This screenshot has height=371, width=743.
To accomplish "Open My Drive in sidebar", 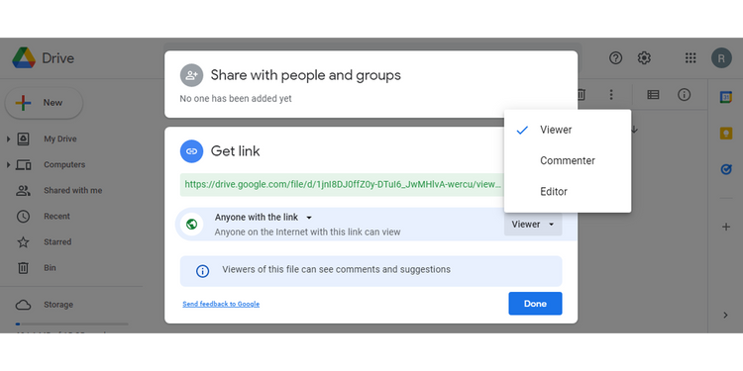I will [60, 139].
